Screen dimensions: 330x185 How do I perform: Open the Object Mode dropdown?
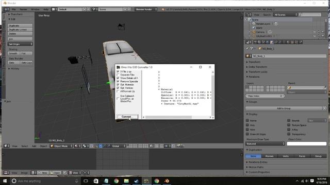pos(61,146)
